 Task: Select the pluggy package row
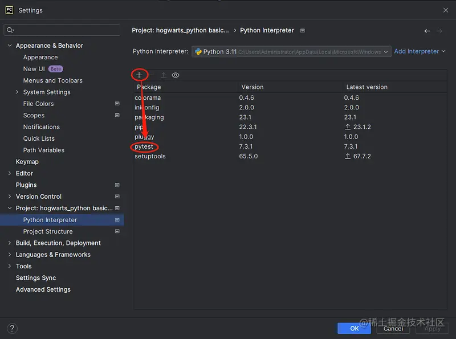click(290, 137)
